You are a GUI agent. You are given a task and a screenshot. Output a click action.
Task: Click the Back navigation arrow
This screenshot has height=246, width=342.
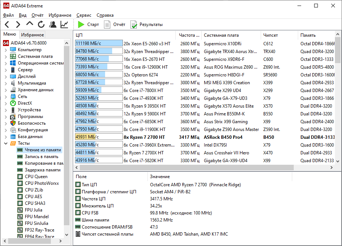[7, 24]
